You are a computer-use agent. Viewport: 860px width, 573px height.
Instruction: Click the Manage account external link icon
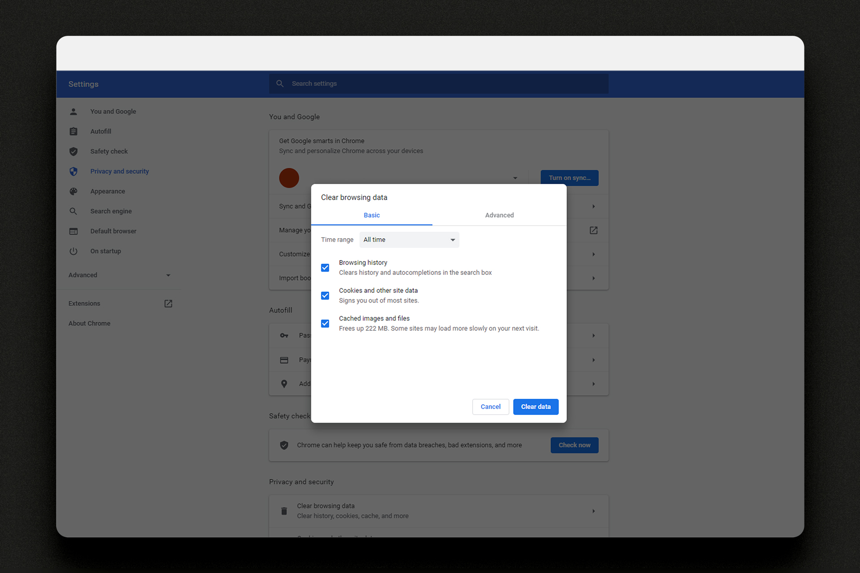[593, 230]
